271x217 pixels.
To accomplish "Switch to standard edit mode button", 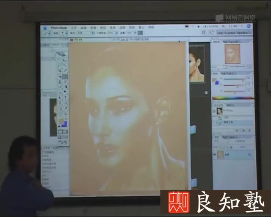I will (x=60, y=132).
